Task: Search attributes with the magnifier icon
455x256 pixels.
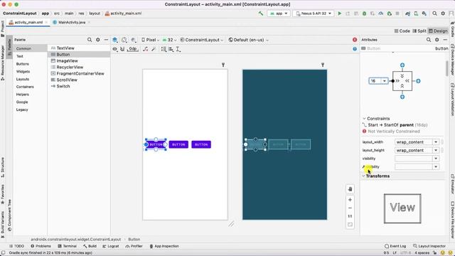Action: click(x=429, y=40)
